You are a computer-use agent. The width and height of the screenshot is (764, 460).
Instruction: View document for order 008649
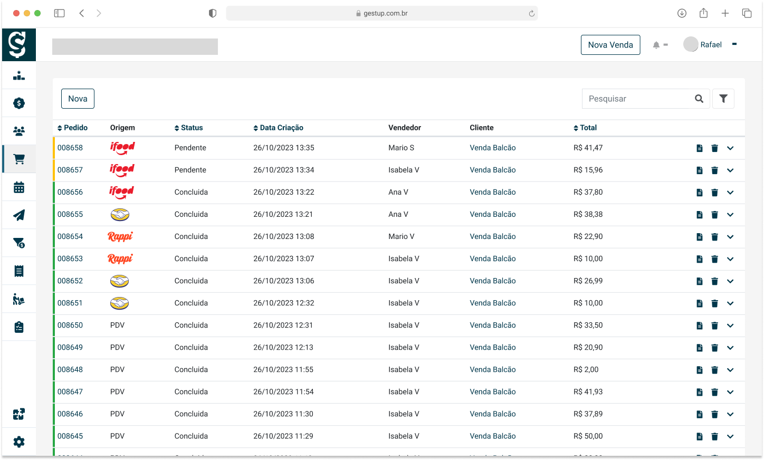click(x=700, y=348)
